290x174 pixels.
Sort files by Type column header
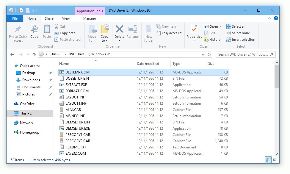click(x=188, y=64)
